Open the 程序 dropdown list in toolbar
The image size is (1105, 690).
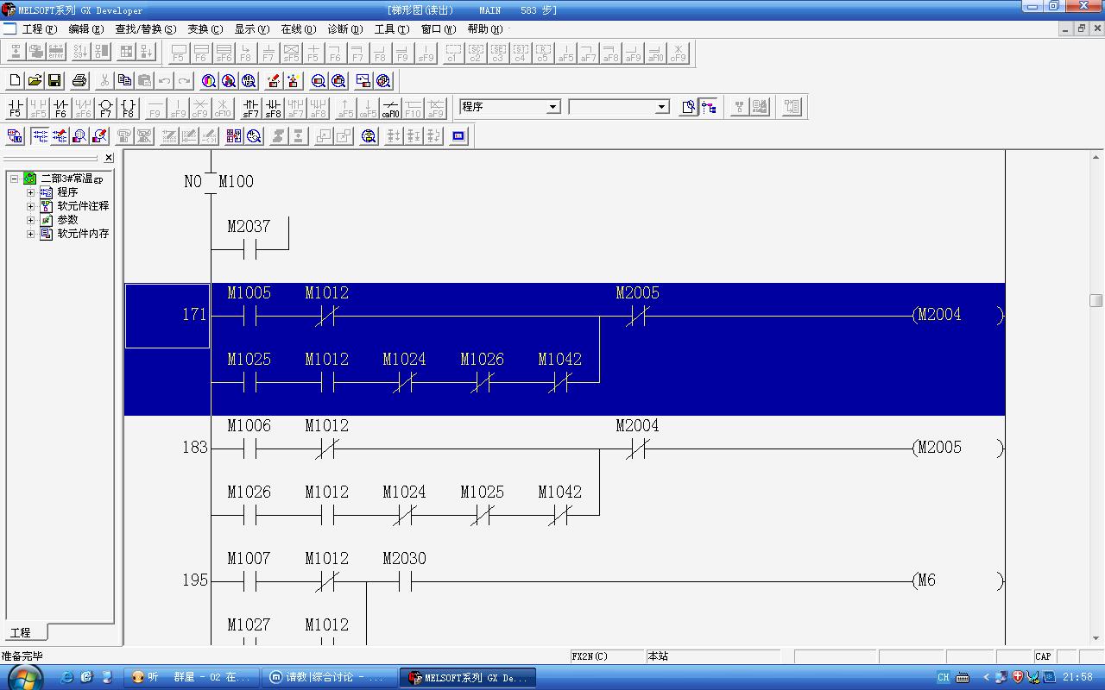553,107
